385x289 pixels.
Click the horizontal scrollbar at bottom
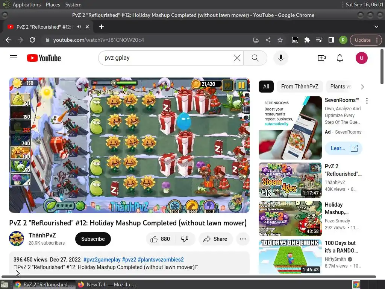189,277
